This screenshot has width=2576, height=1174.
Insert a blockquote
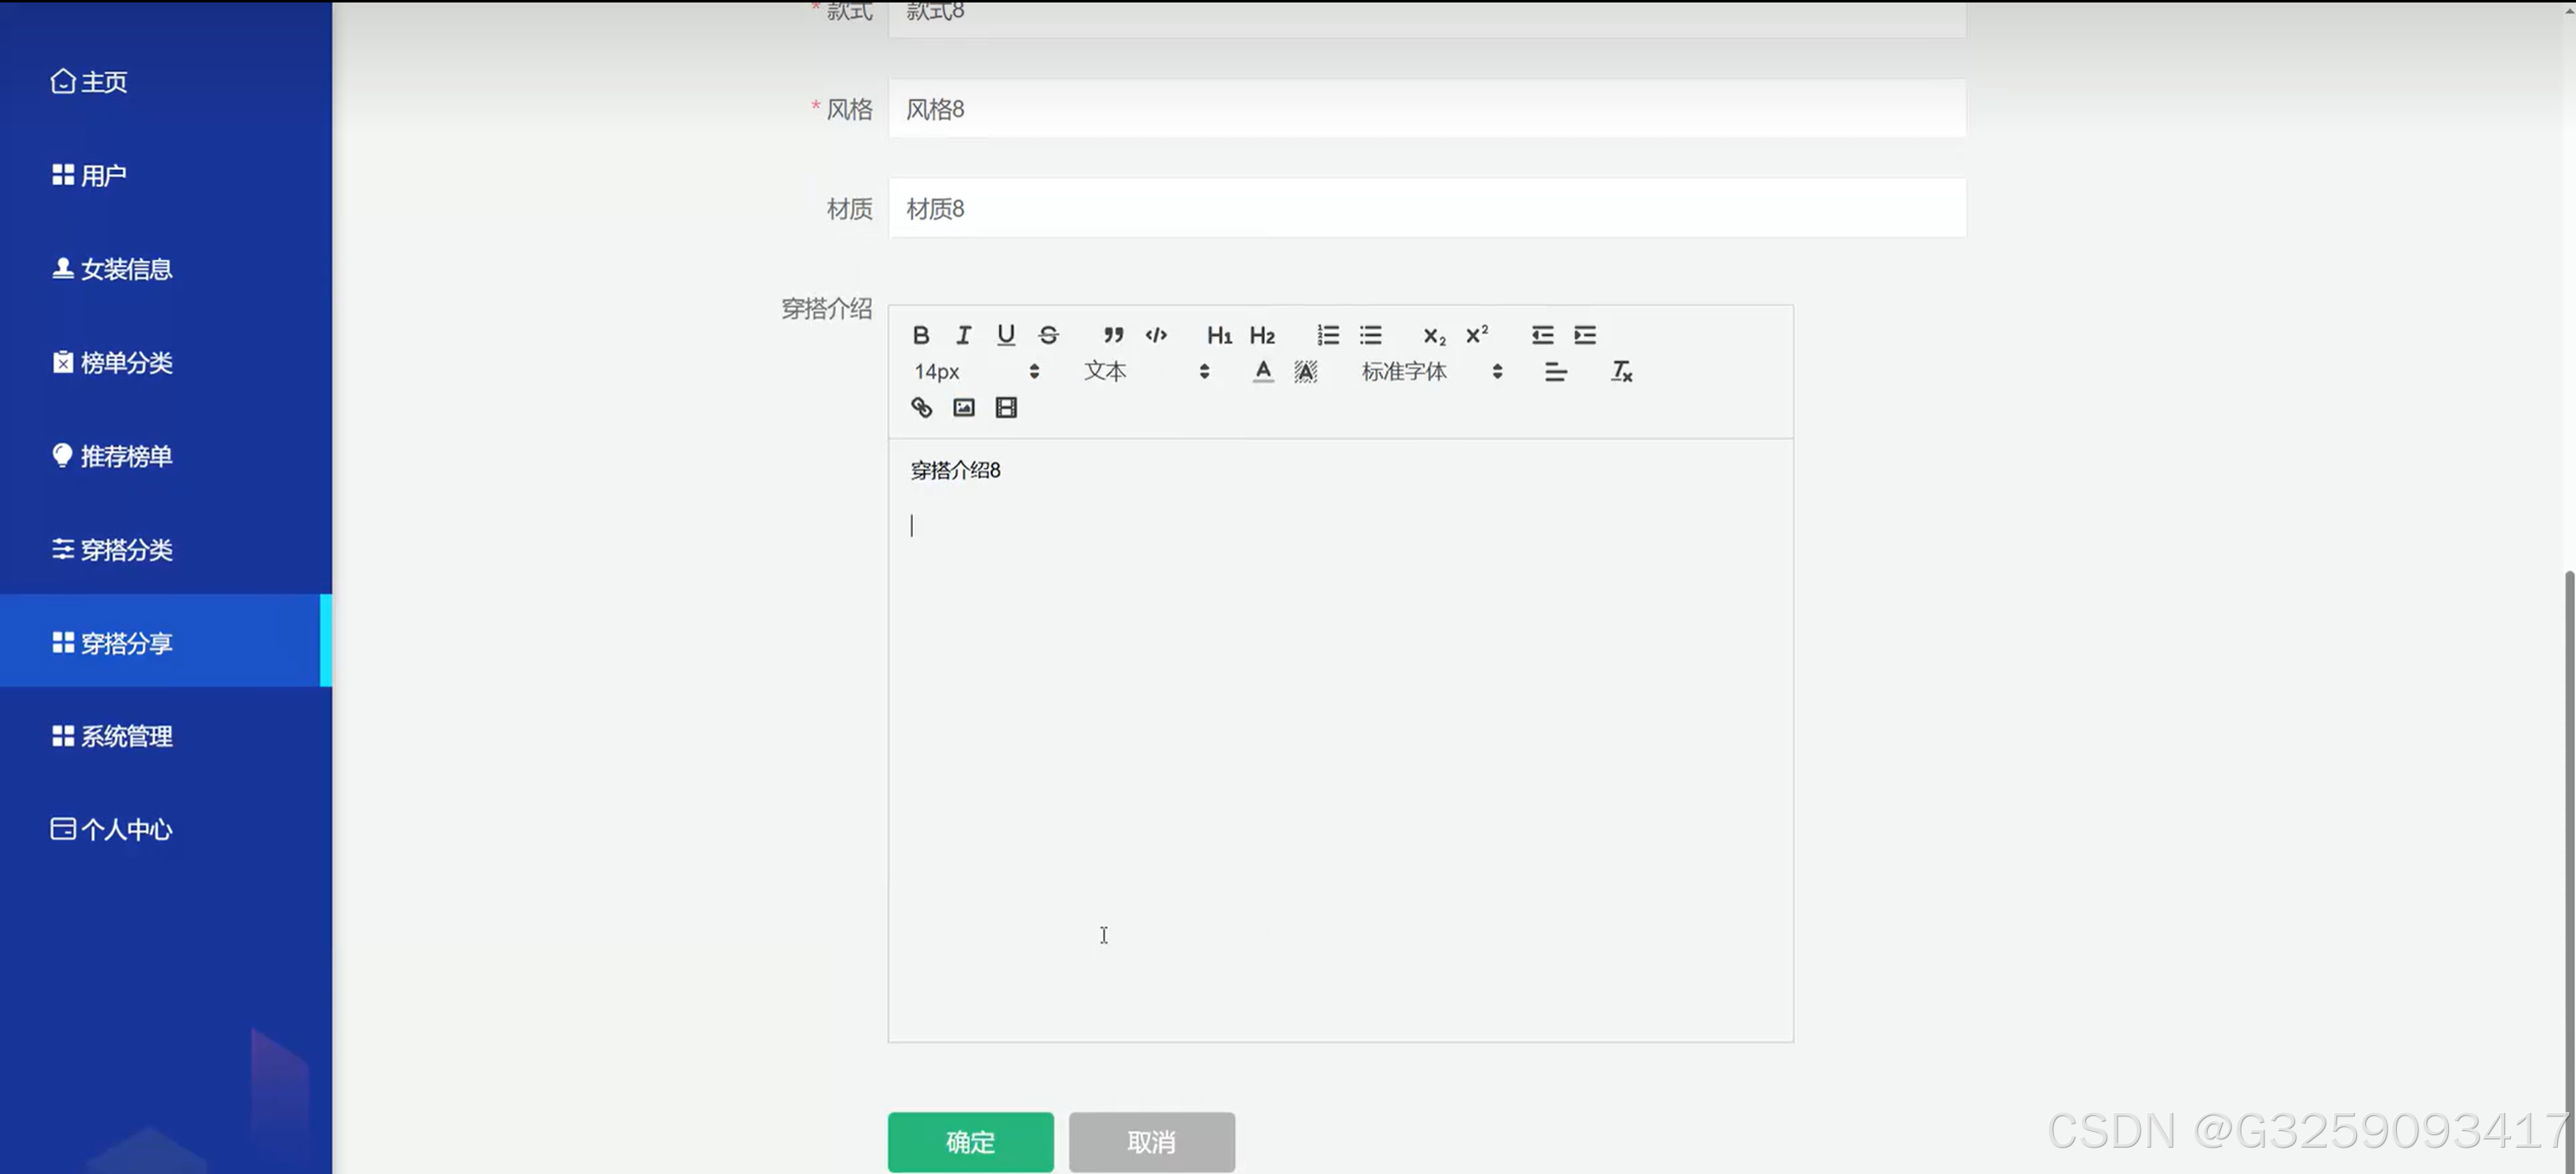tap(1113, 334)
